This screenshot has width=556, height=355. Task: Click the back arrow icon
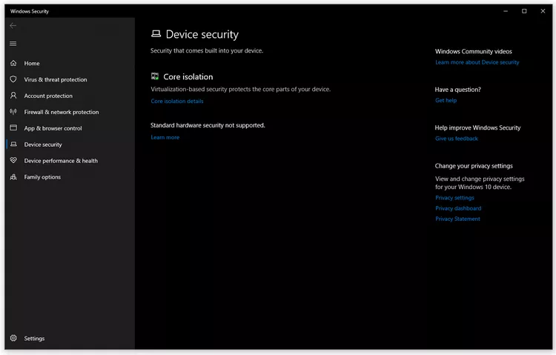[x=13, y=25]
